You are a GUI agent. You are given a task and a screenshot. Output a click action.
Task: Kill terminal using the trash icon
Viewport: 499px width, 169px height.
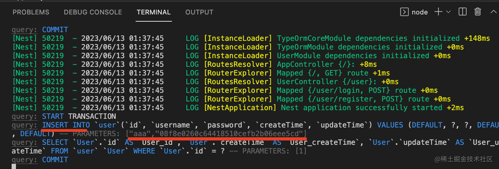478,12
